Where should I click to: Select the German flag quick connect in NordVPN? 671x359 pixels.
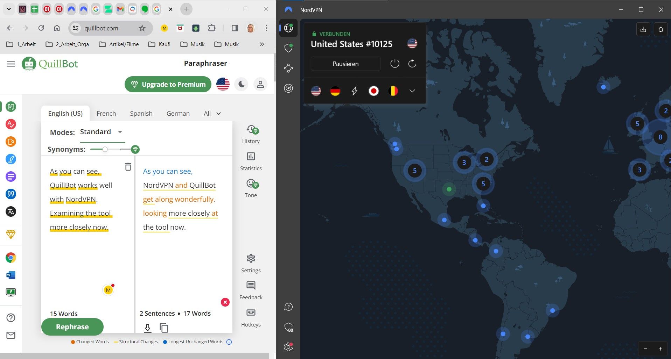coord(335,91)
